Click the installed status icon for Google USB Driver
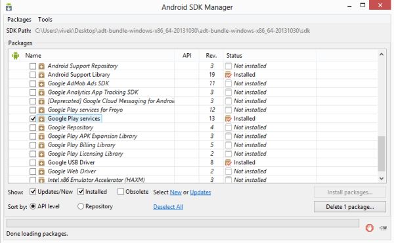The image size is (394, 243). [x=228, y=163]
